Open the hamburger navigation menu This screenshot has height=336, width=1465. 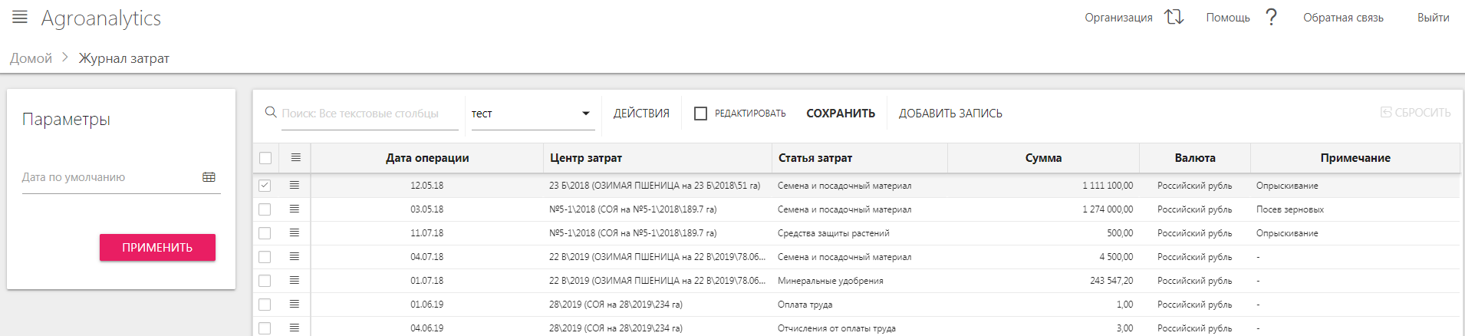coord(20,17)
